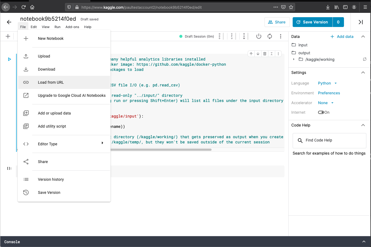The height and width of the screenshot is (247, 371).
Task: Add a new cell with plus icon
Action: [8, 36]
